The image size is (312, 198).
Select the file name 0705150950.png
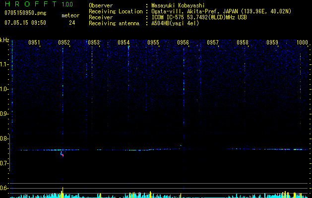(25, 13)
